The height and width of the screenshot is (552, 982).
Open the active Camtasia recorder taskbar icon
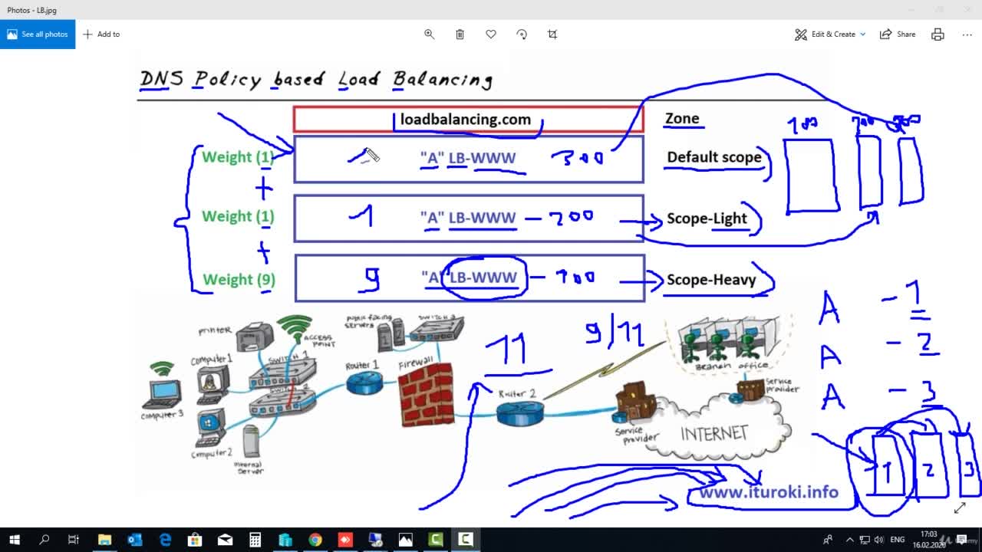(x=465, y=540)
